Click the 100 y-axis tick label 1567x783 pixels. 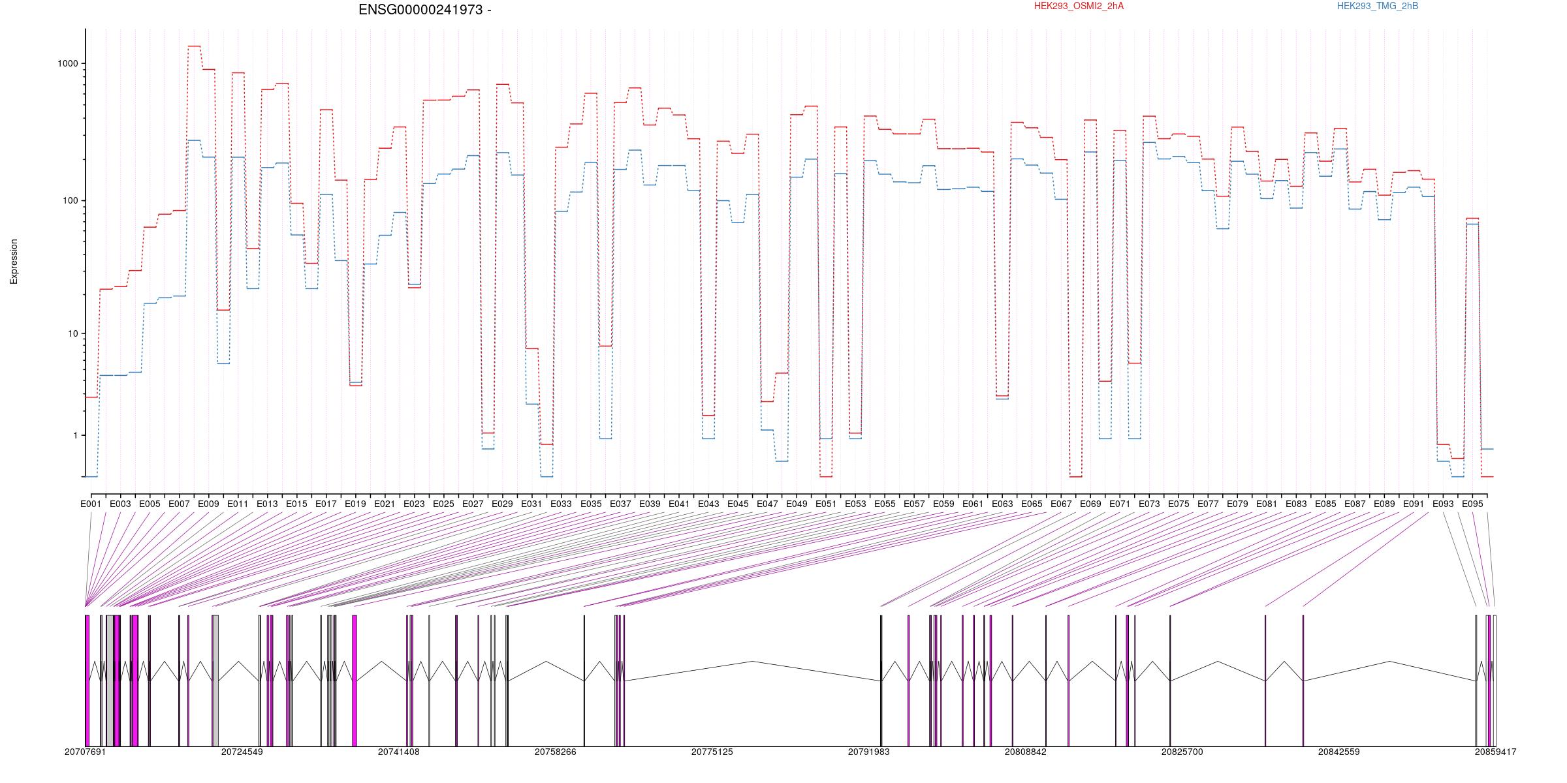71,200
